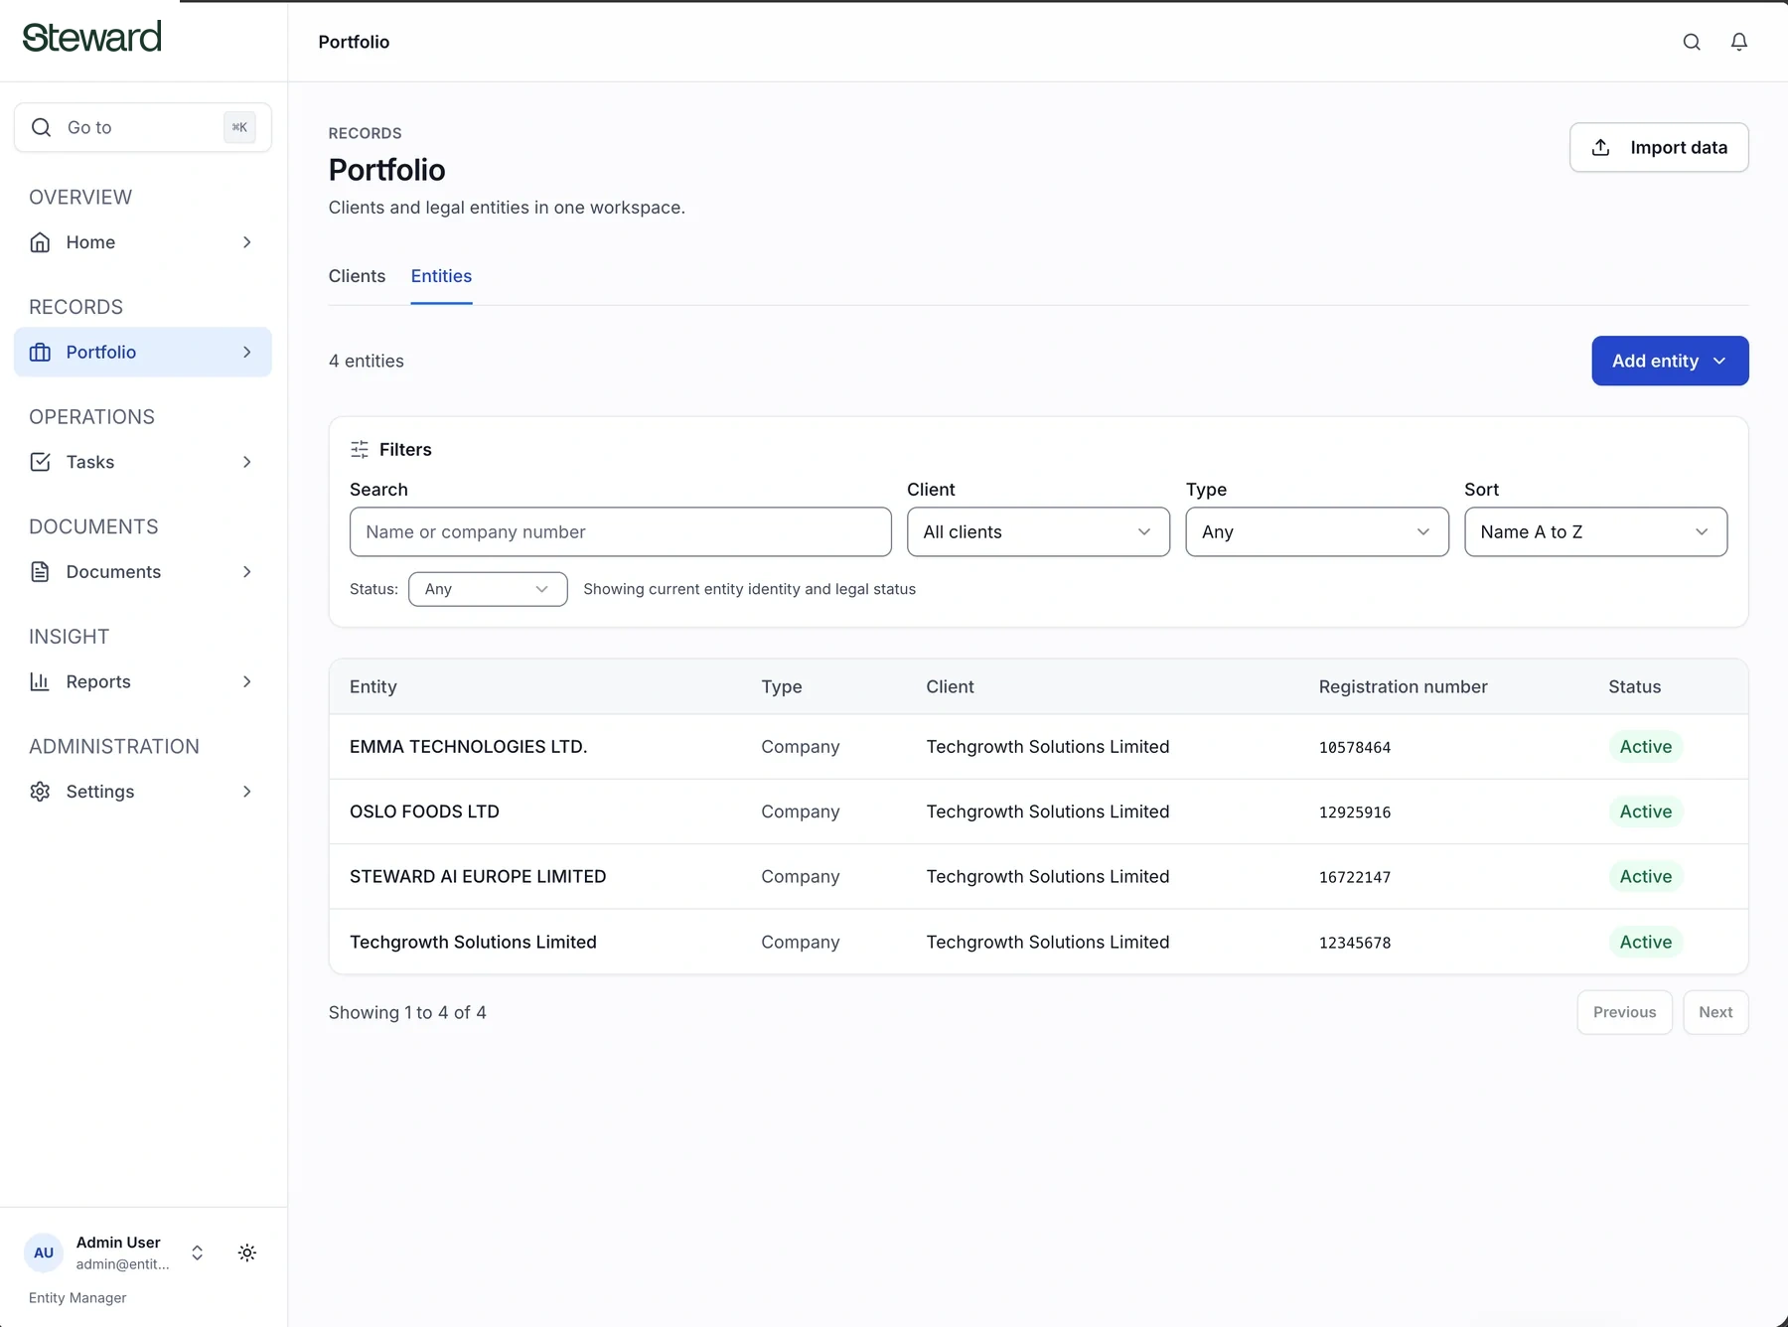Click the Import data upload icon

(1600, 147)
